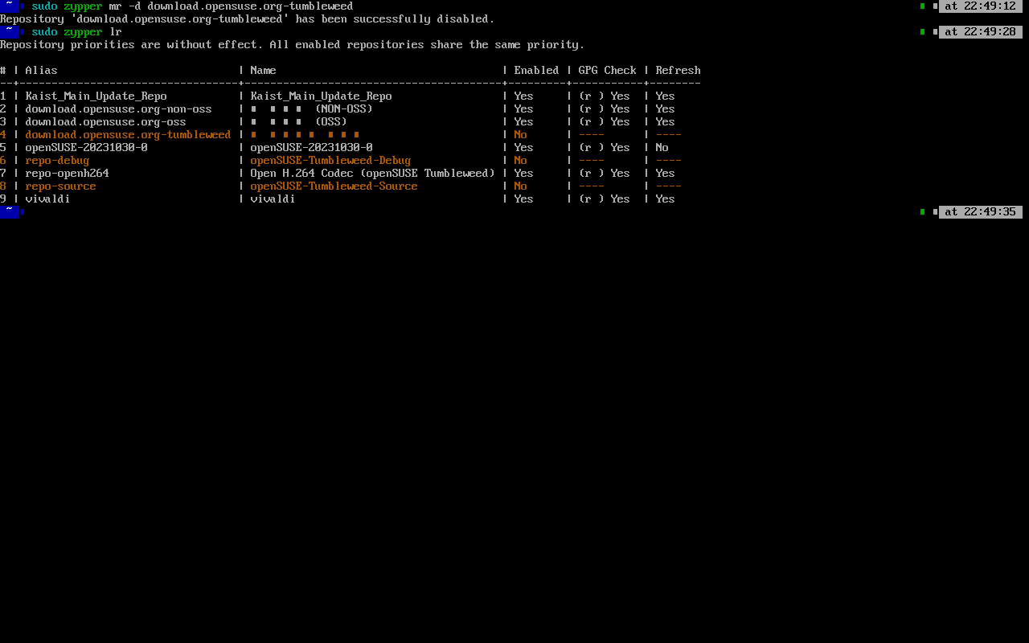Click '(r ) Yes' GPG Check in vivaldi row

605,199
